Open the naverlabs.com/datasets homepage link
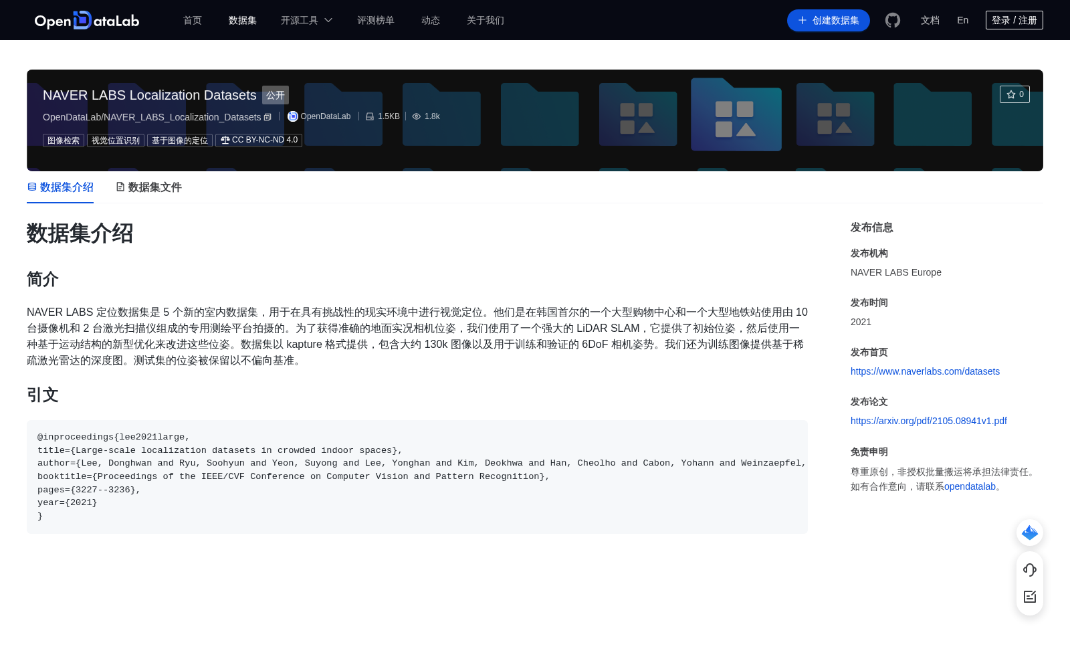 click(925, 371)
